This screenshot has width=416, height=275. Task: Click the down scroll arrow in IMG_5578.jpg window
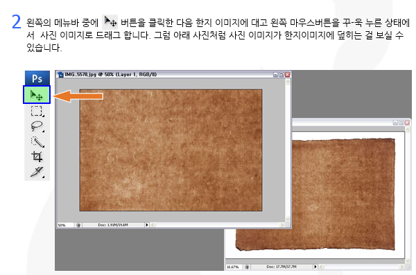[288, 219]
